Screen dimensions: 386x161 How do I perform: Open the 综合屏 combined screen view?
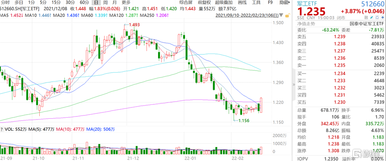[186, 3]
